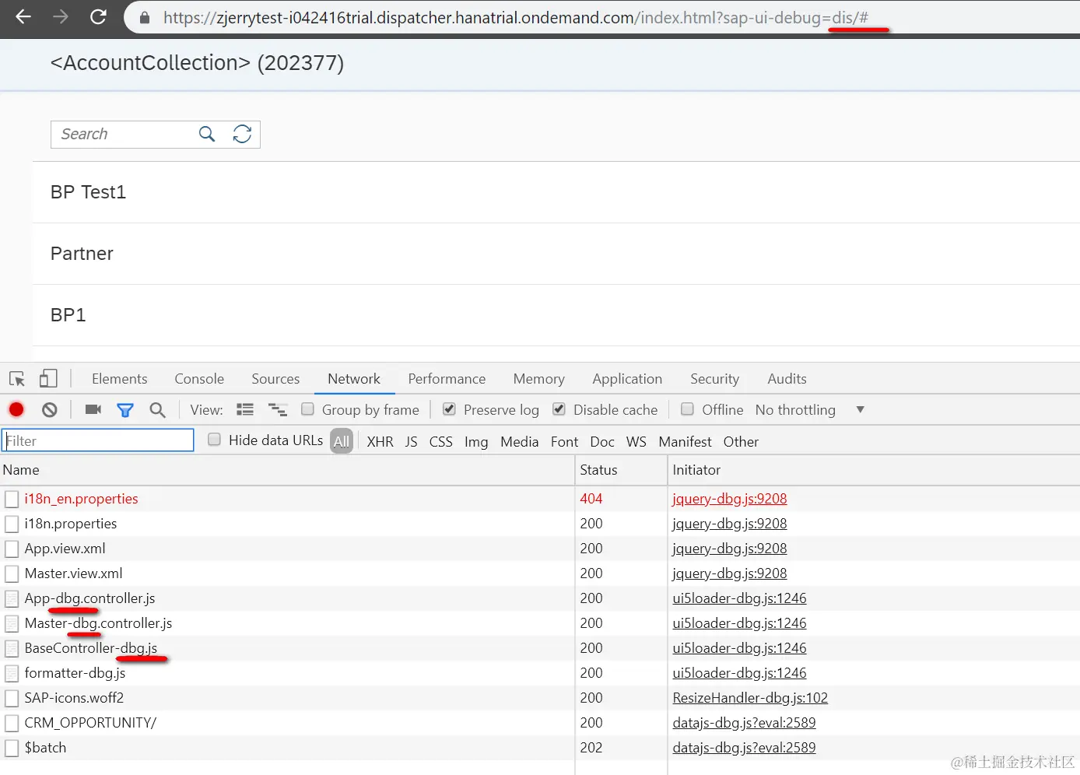
Task: Click the refresh icon beside Search field
Action: (x=242, y=134)
